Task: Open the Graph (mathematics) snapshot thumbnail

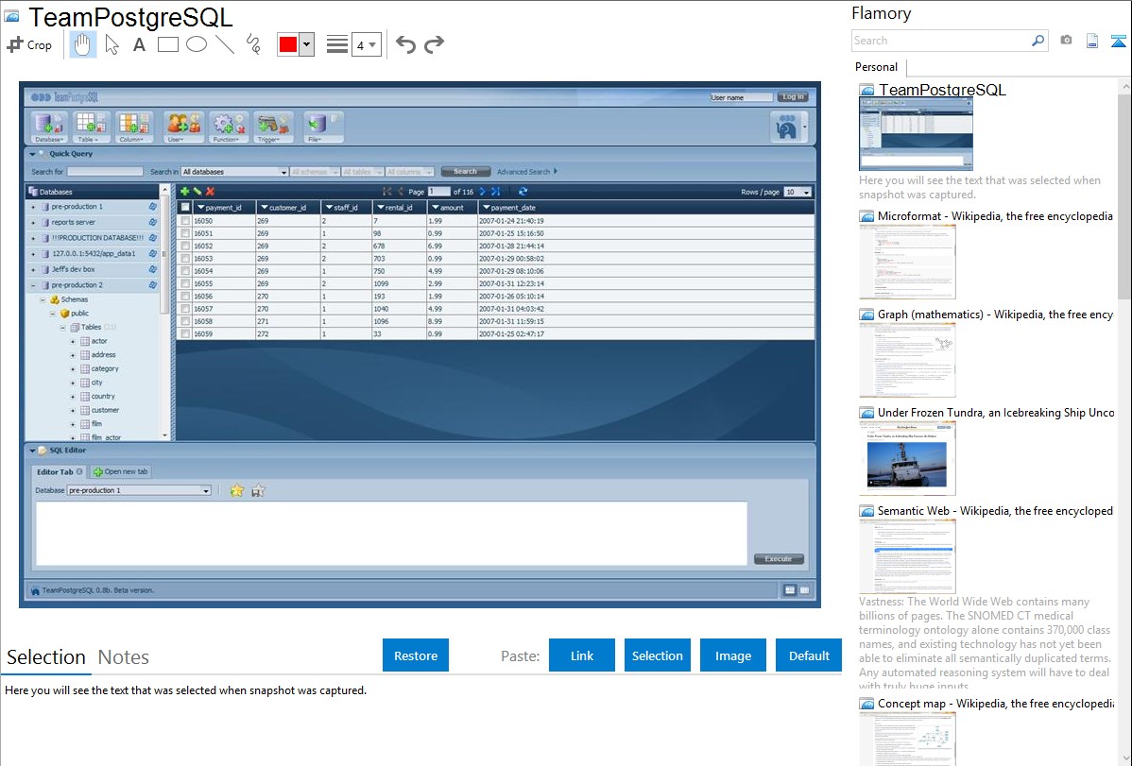Action: (x=907, y=360)
